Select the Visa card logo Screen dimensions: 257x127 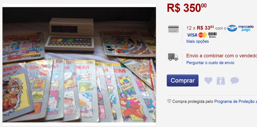pyautogui.click(x=192, y=35)
